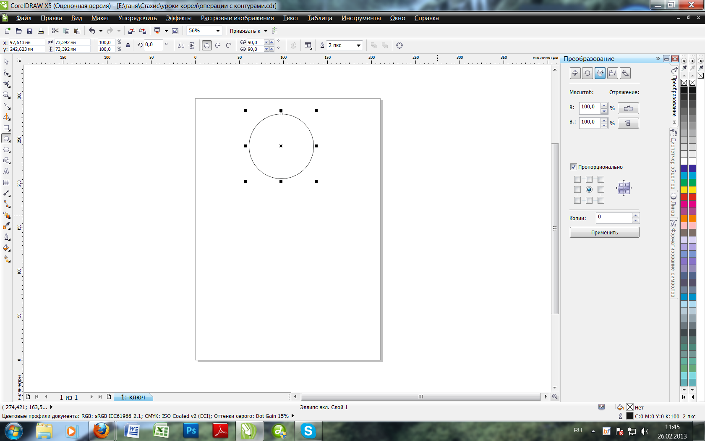This screenshot has height=441, width=705.
Task: Open Photoshop from the Windows taskbar
Action: coord(191,431)
